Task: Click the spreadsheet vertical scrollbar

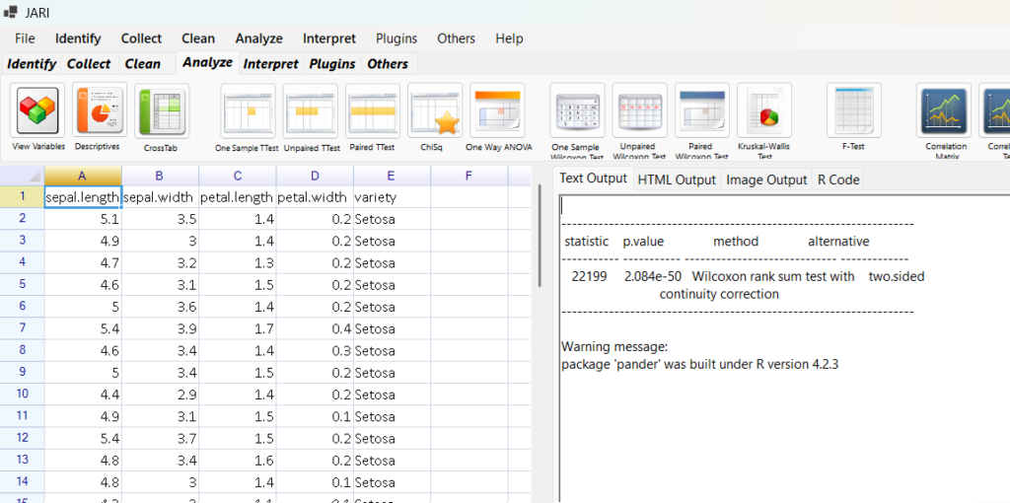Action: 539,237
